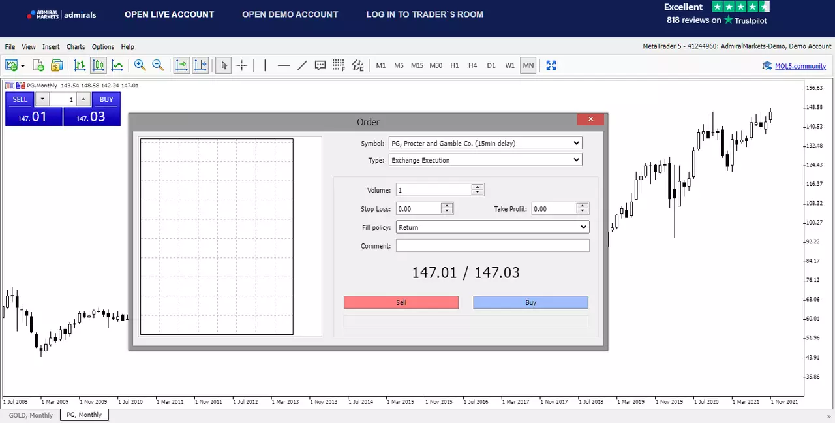Add a text comment label tool
This screenshot has height=423, width=835.
tap(320, 65)
